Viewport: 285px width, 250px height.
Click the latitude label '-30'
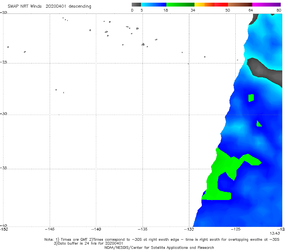point(3,113)
